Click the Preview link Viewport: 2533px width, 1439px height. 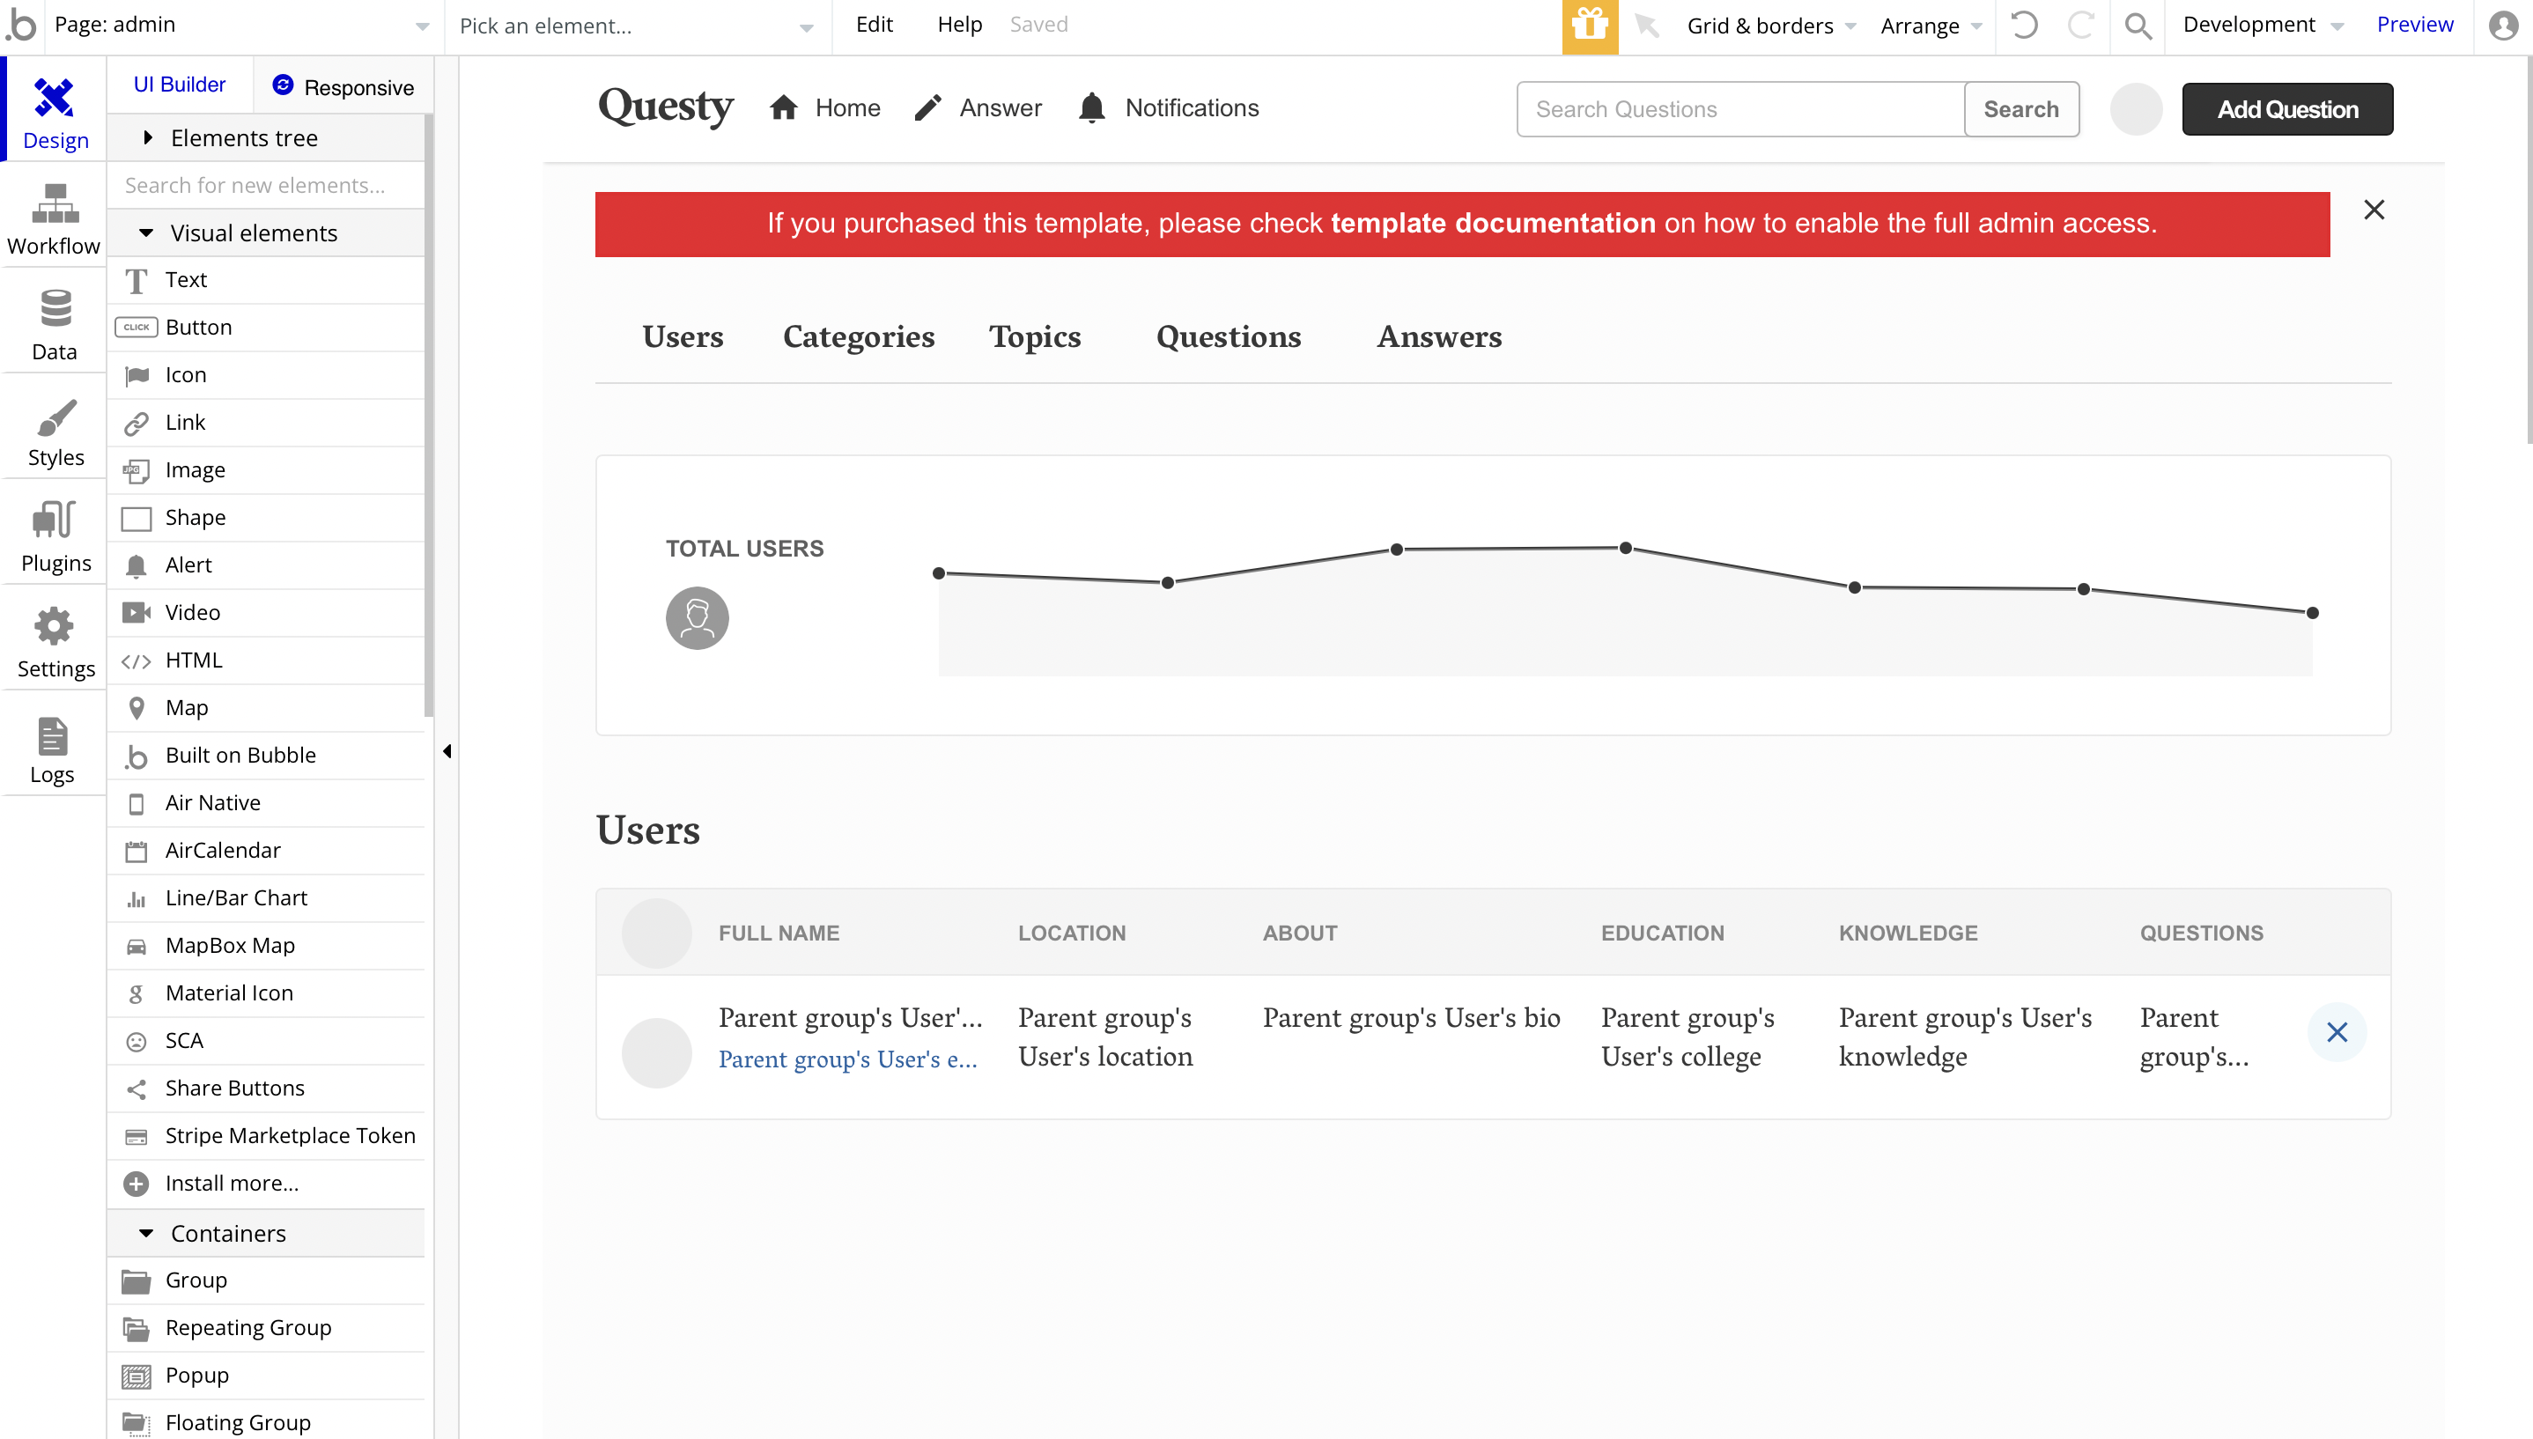(x=2413, y=25)
